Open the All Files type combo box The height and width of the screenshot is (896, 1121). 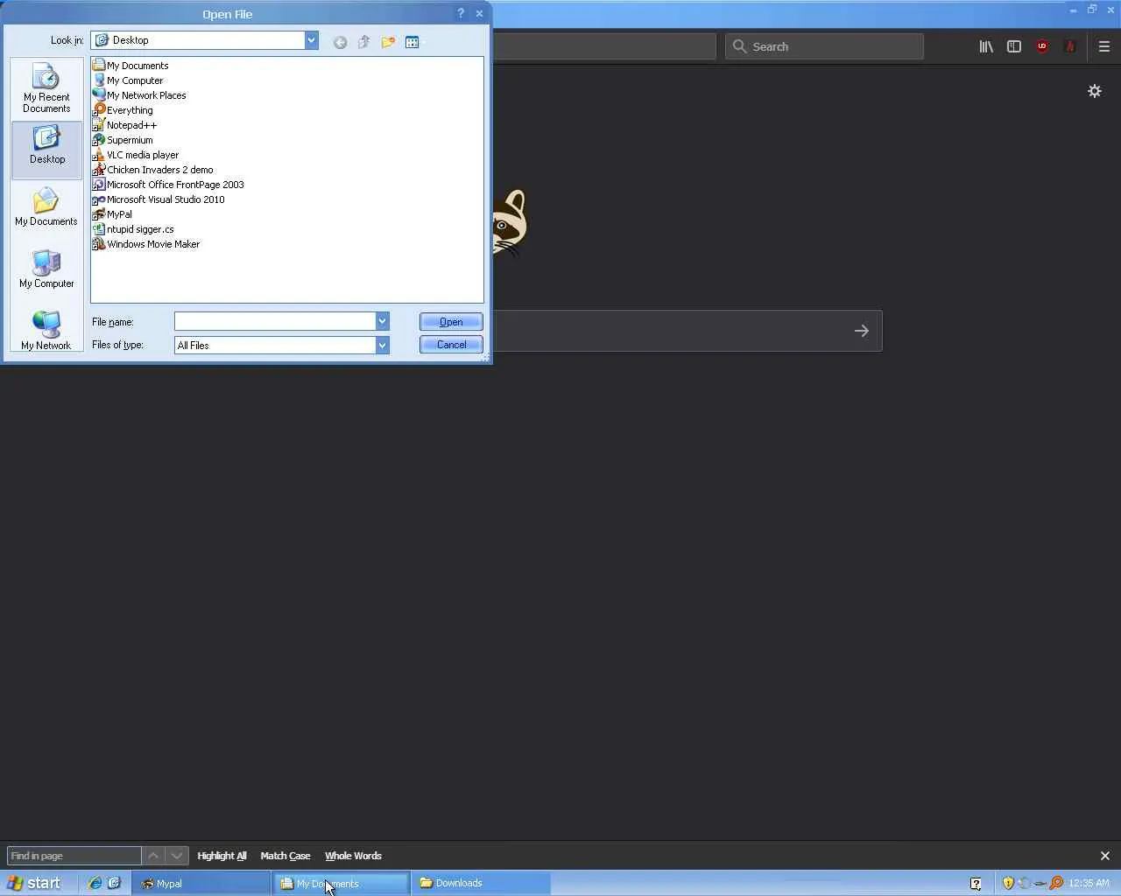click(x=281, y=346)
